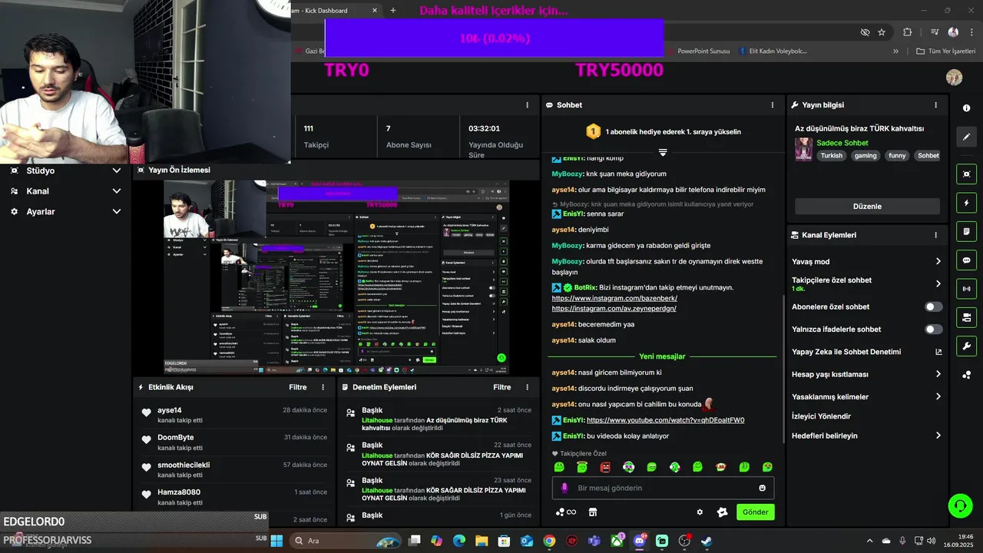Open Hedefleri belirleyin settings
Viewport: 983px width, 553px height.
(x=866, y=435)
